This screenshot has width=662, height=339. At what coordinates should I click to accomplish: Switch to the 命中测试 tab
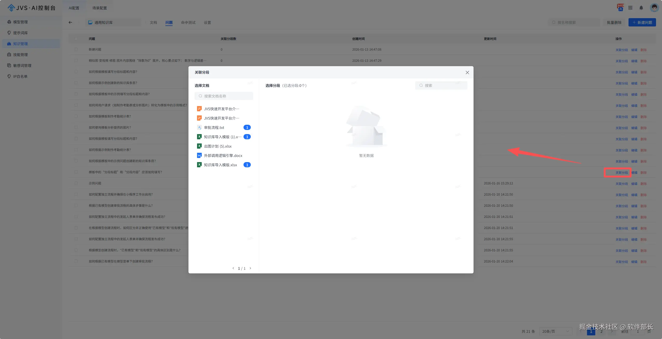[188, 23]
